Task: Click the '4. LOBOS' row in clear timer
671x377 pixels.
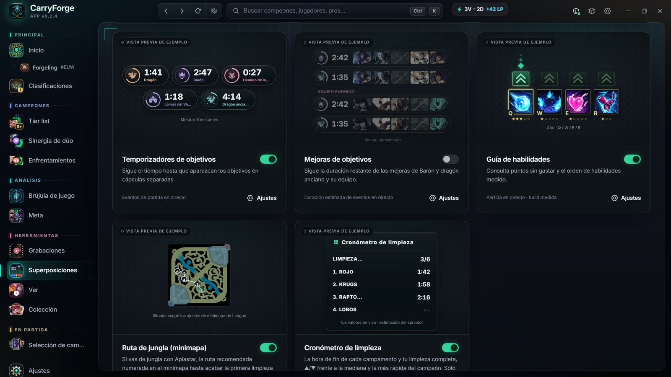Action: click(382, 310)
